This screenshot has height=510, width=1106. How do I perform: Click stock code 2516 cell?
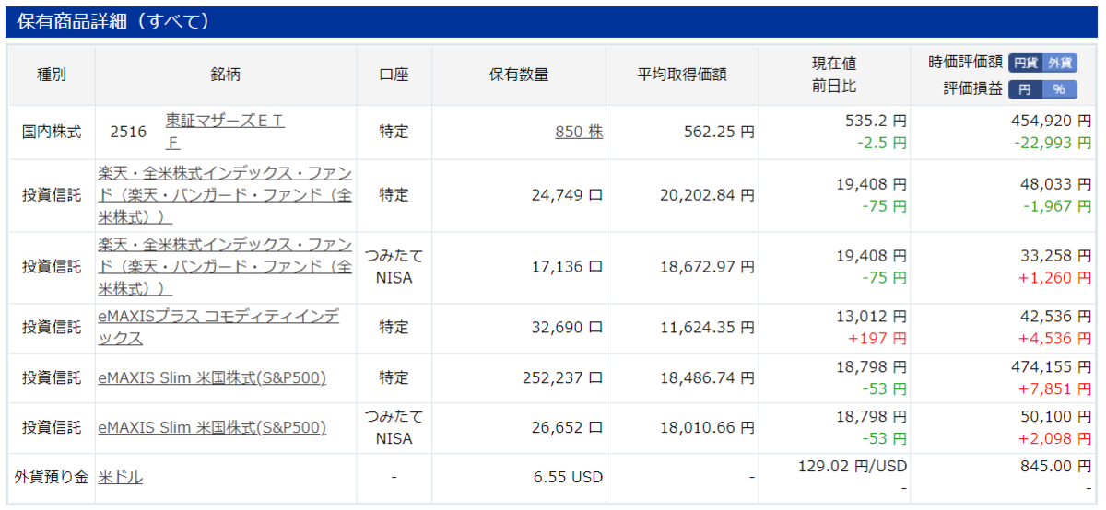(128, 132)
